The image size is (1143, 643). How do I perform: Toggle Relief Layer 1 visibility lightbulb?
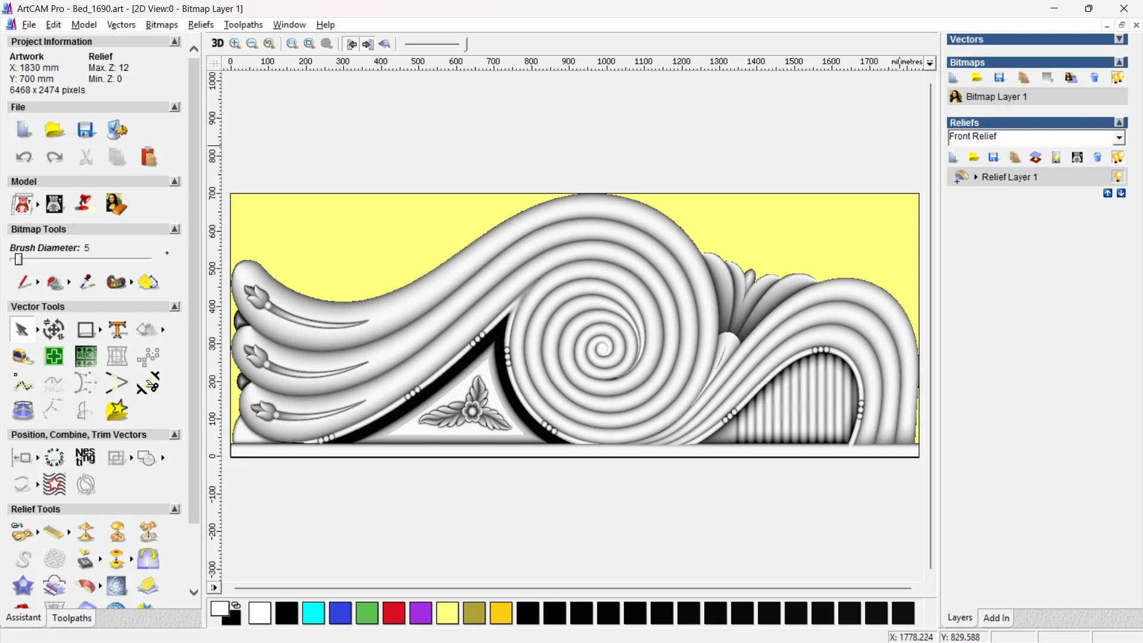pos(1117,177)
